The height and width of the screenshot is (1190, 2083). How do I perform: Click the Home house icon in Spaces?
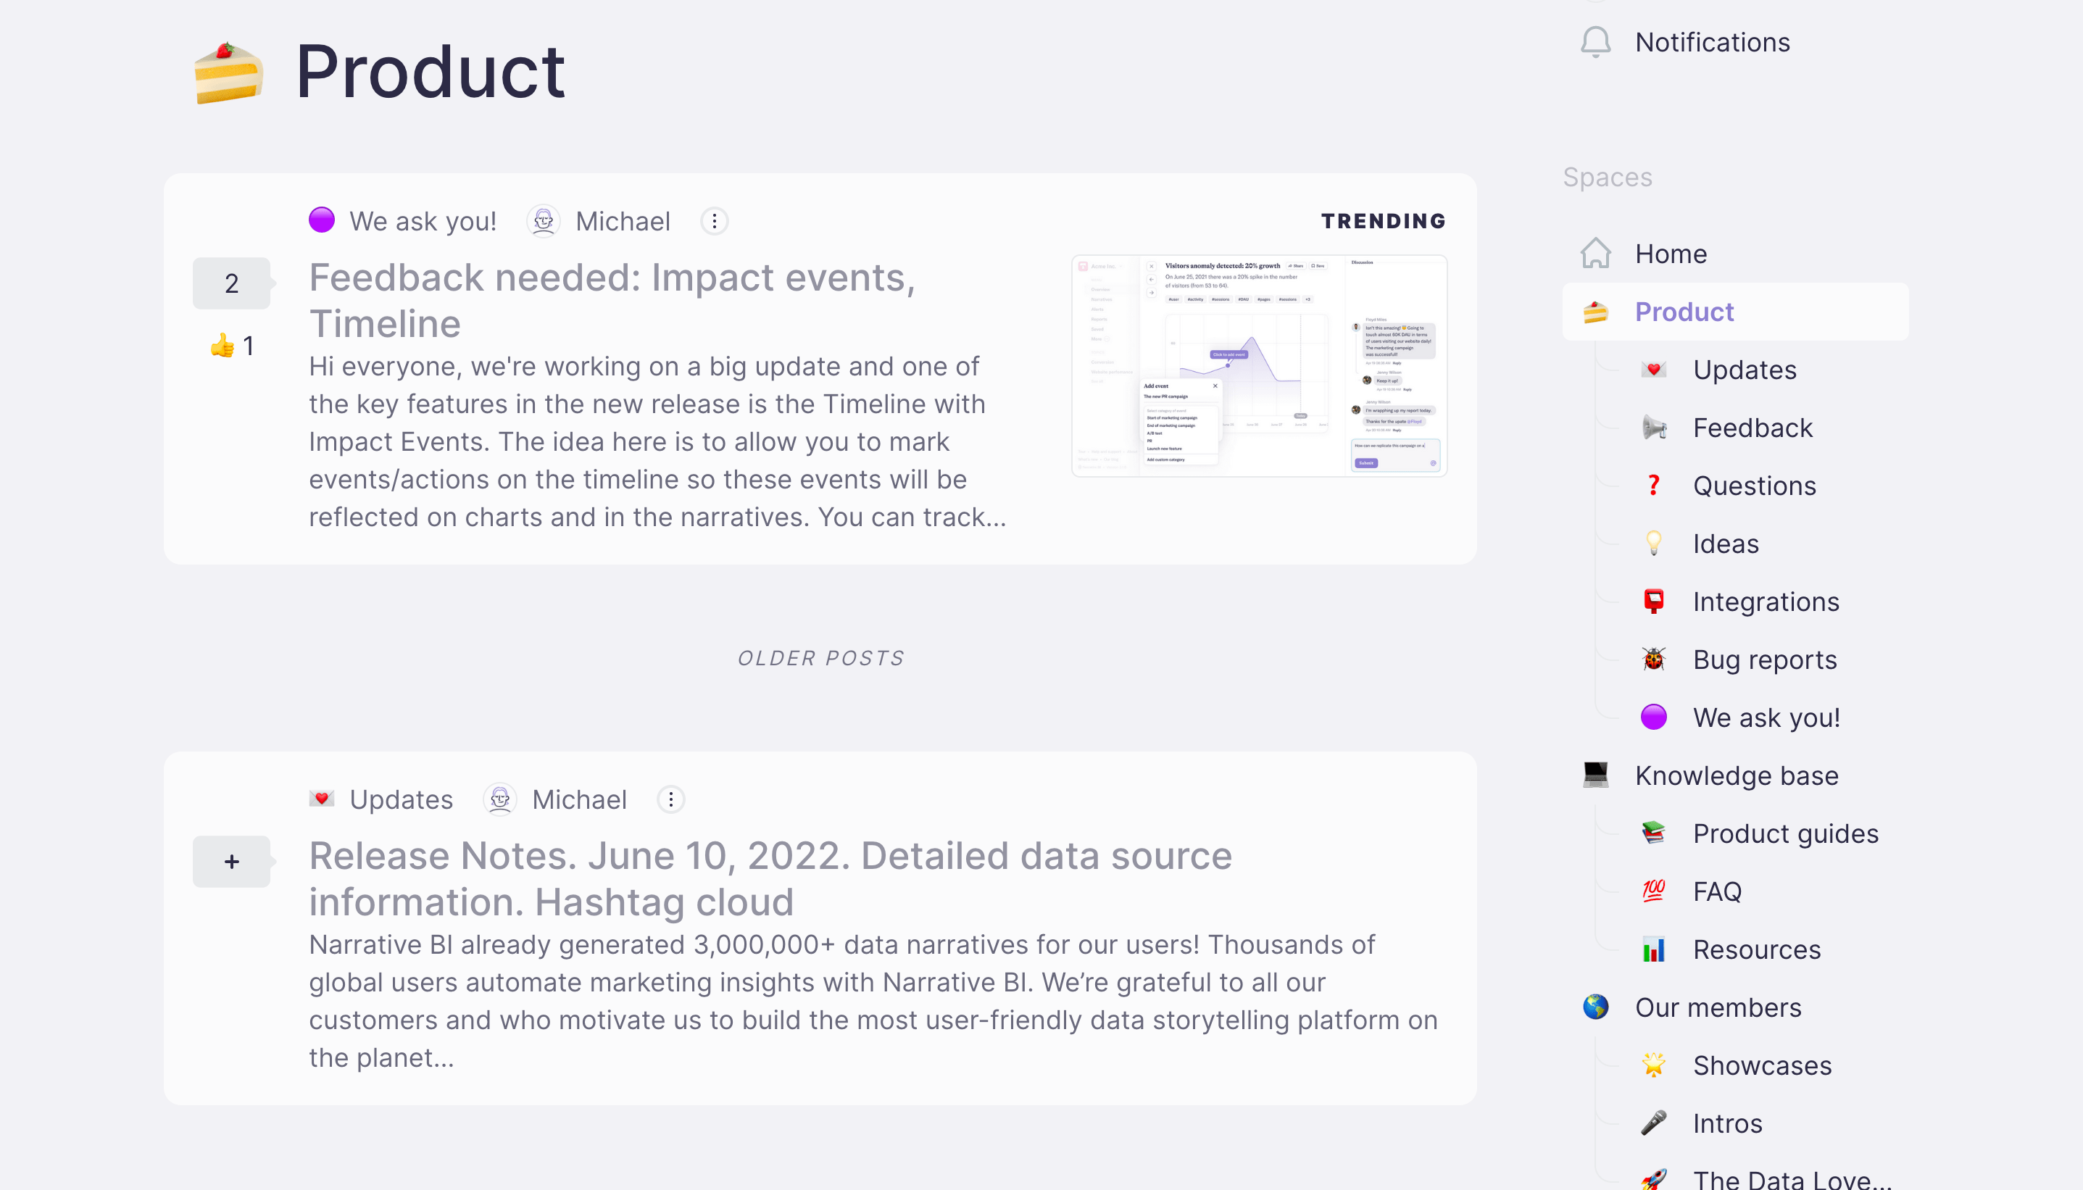point(1595,254)
